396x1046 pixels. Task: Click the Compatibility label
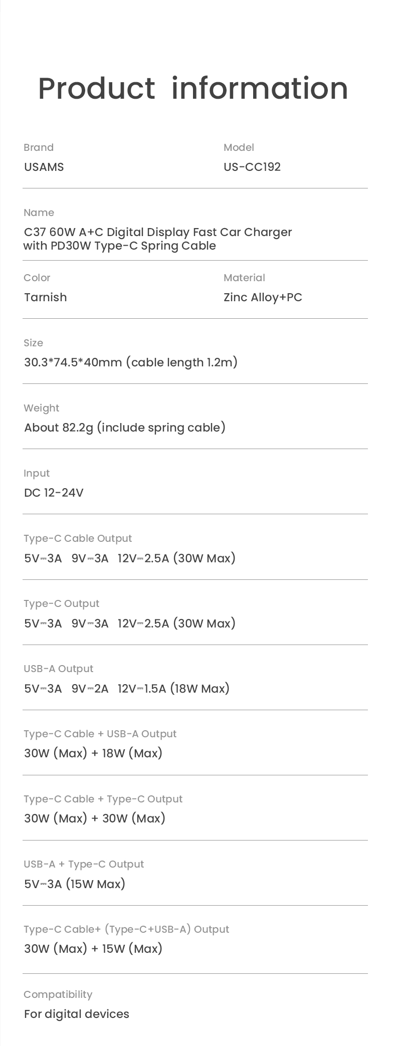[x=58, y=994]
